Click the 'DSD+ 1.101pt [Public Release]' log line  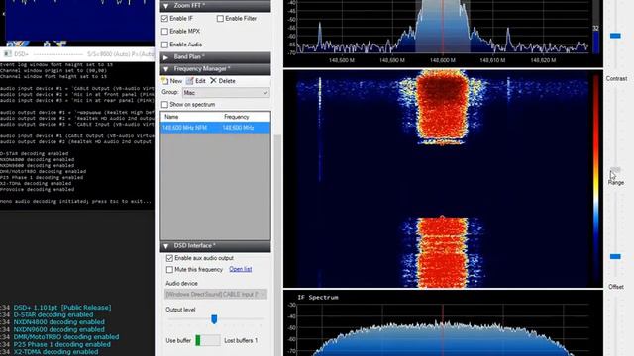click(62, 308)
